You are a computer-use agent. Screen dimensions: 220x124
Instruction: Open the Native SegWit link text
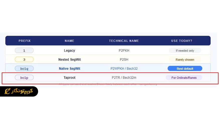click(x=69, y=69)
